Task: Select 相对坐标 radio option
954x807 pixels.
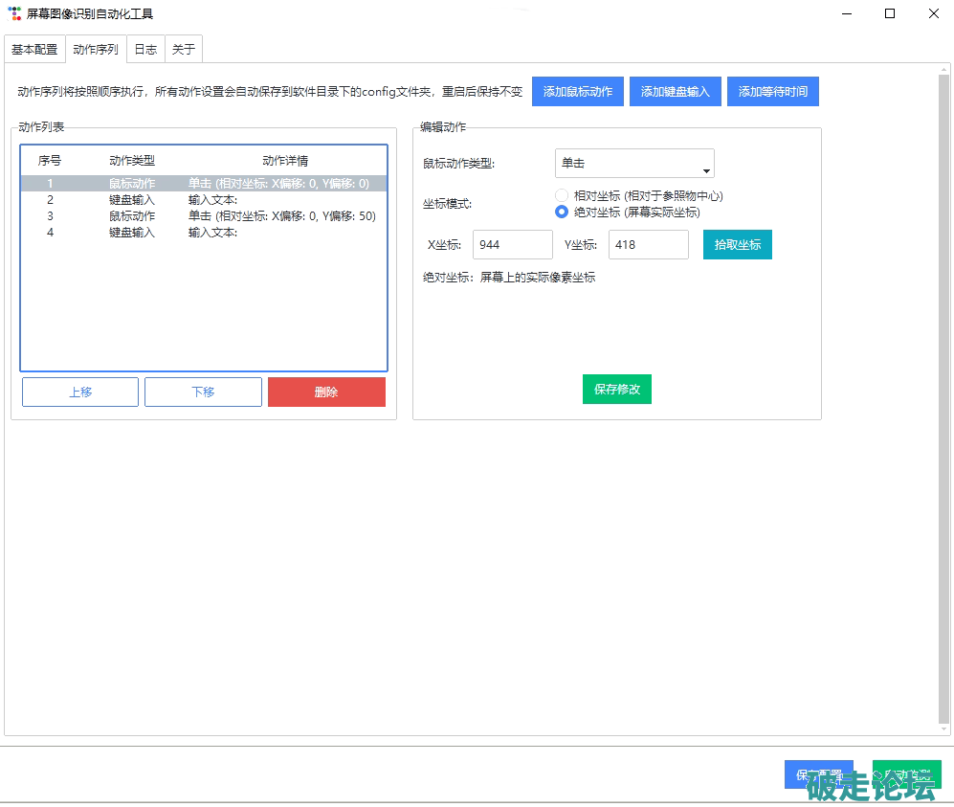Action: tap(562, 195)
